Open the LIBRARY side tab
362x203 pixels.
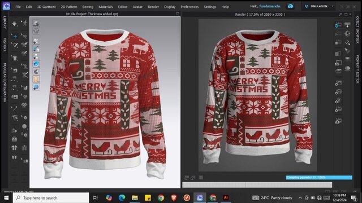[5, 23]
